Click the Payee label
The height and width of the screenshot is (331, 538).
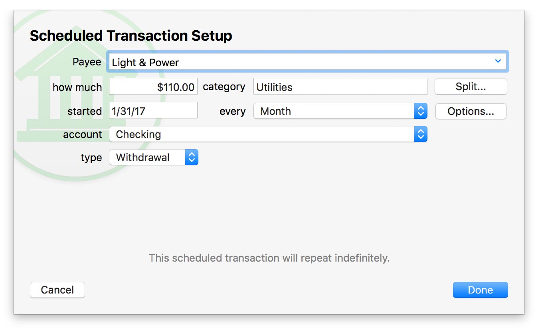pos(87,62)
